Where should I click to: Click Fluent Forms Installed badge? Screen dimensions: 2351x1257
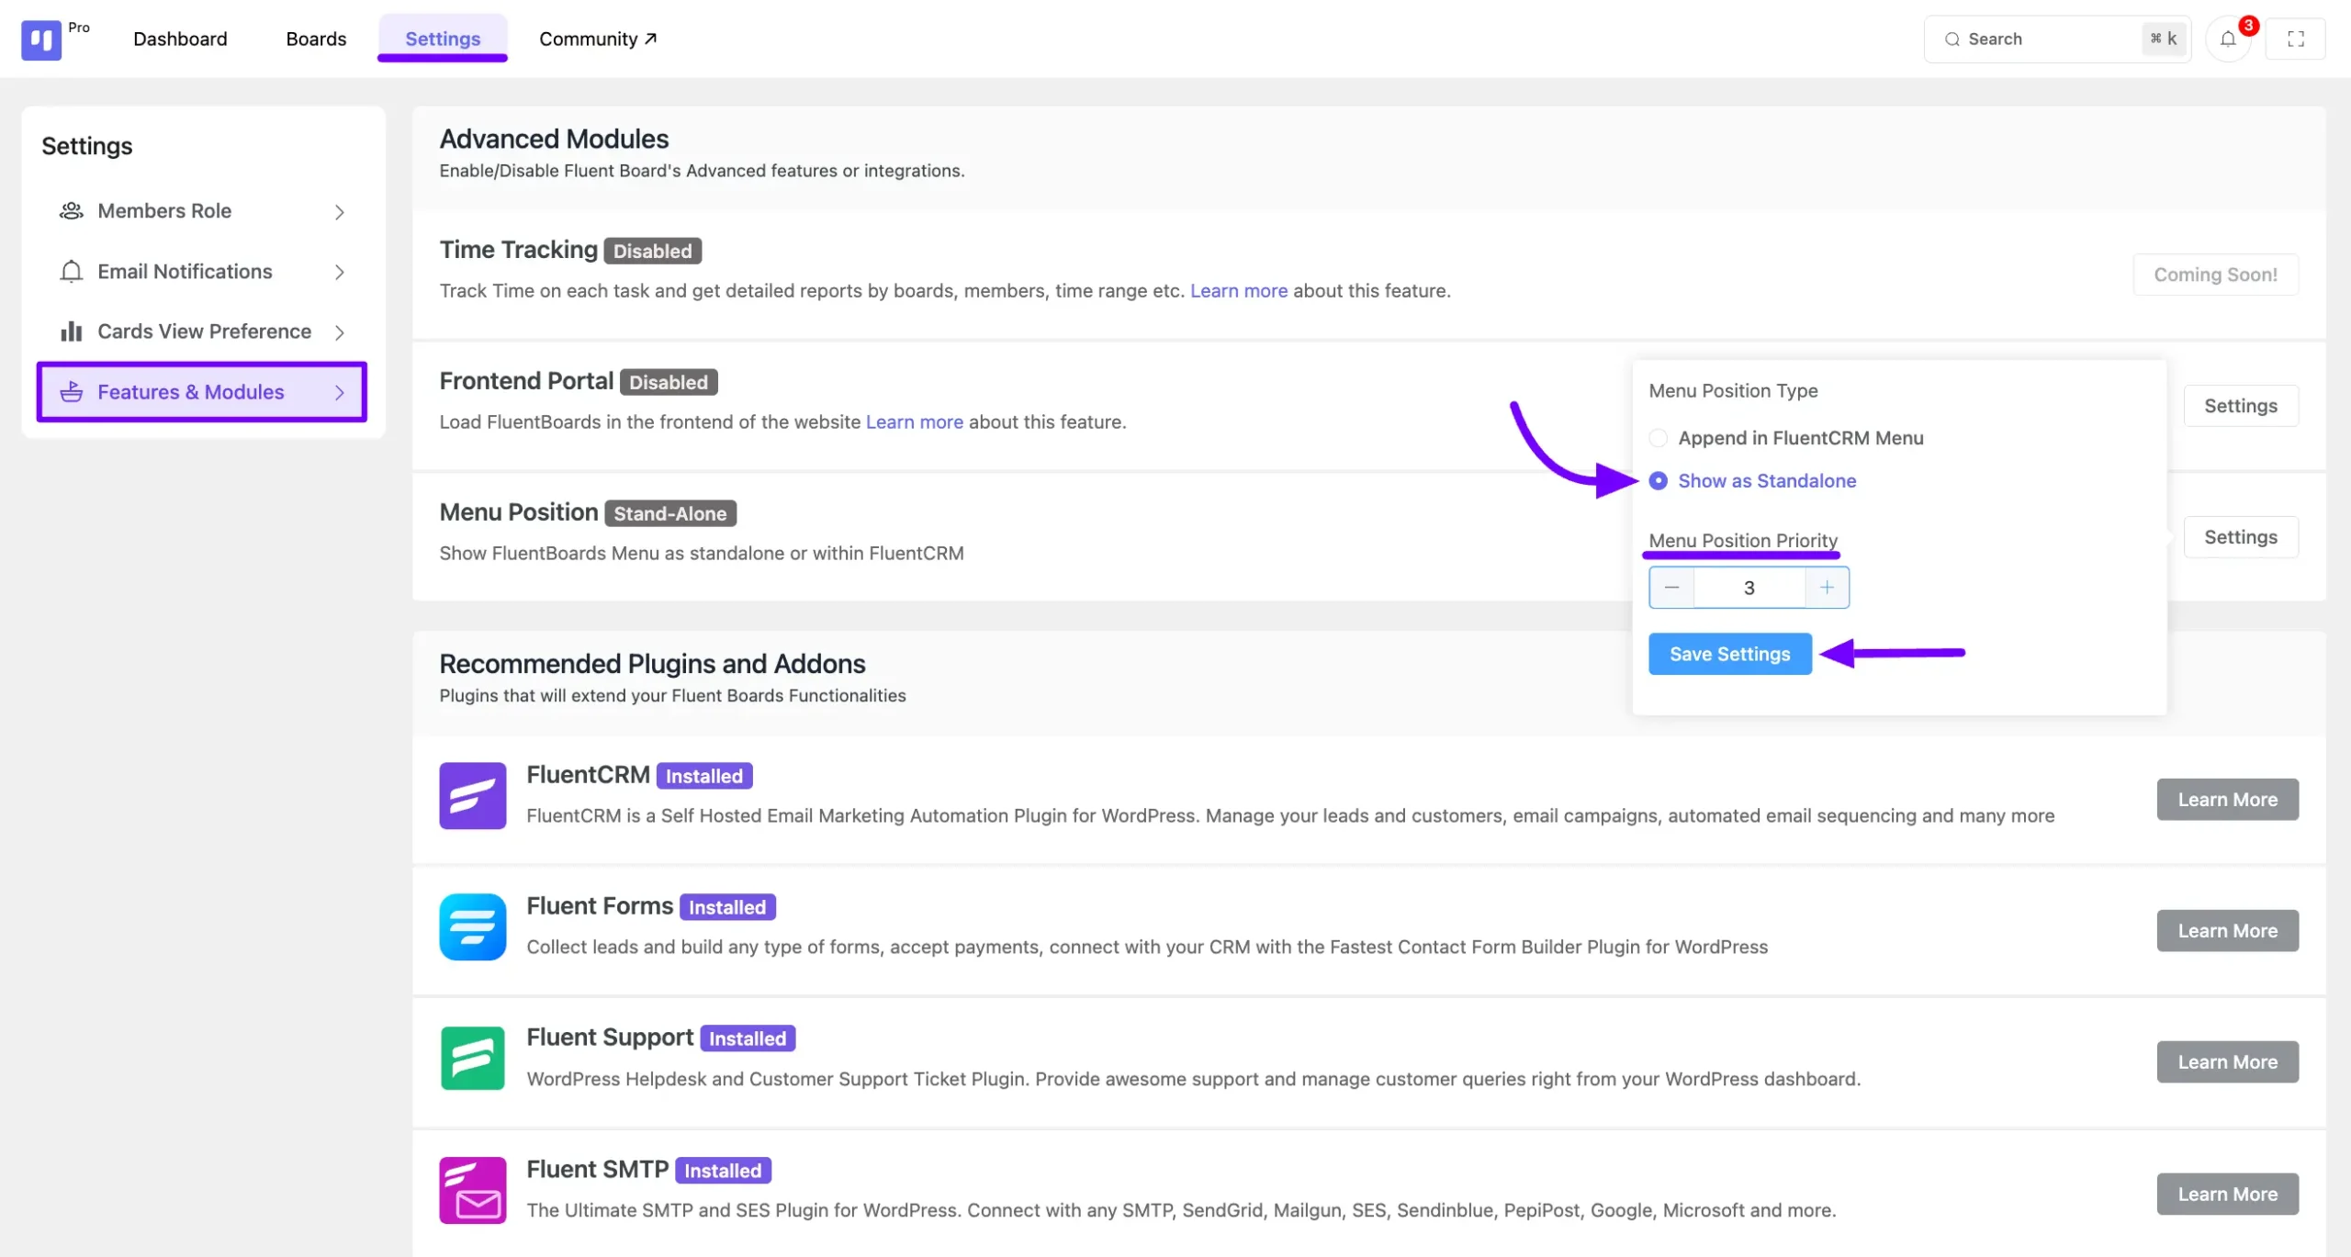point(727,907)
